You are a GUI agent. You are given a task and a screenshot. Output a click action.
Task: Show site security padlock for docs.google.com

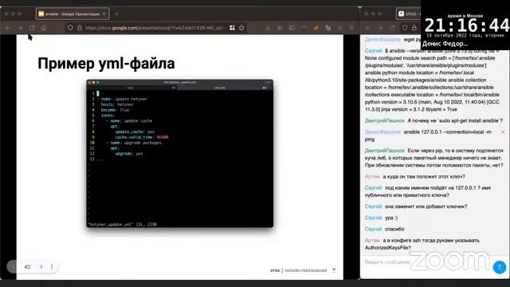80,28
